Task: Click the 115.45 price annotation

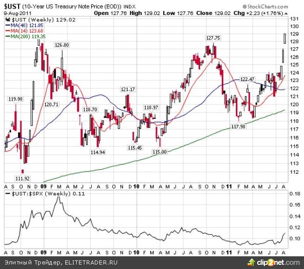Action: tap(135, 148)
